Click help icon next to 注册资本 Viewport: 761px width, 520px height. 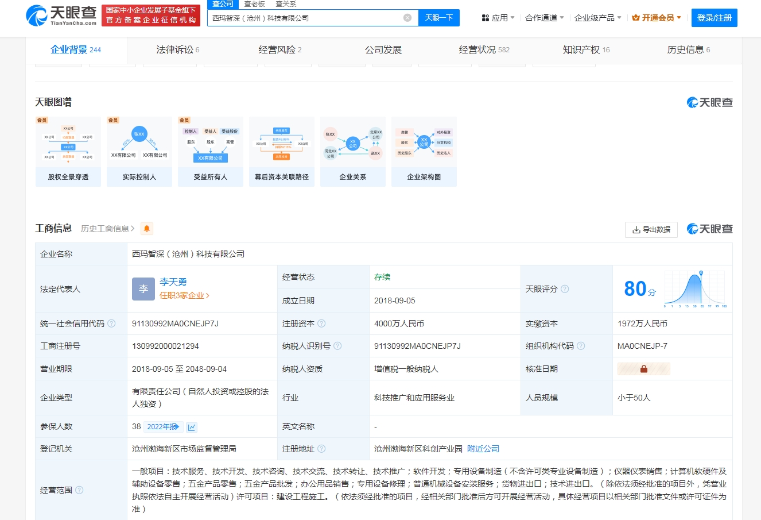point(321,323)
